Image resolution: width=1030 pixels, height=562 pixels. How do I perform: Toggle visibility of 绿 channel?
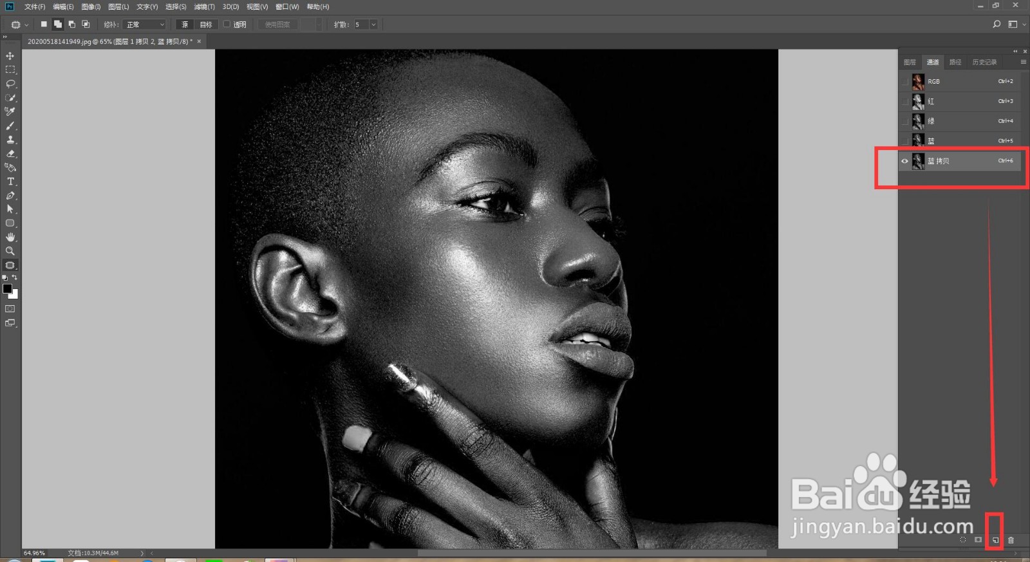[905, 121]
